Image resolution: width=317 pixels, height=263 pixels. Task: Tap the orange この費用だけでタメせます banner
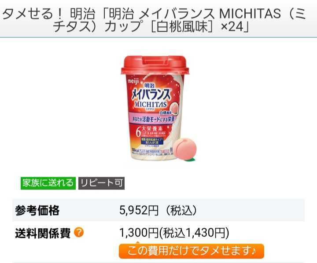point(192,251)
